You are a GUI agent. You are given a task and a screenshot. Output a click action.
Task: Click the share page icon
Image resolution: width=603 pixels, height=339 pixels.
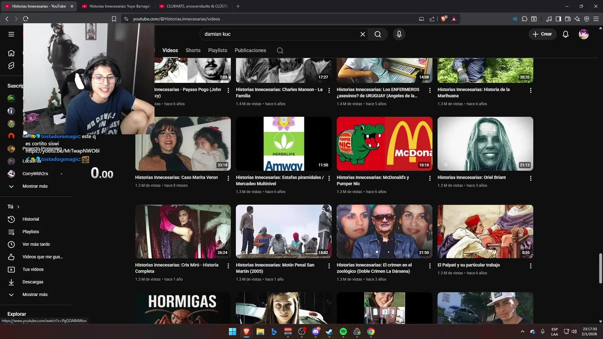click(x=432, y=19)
